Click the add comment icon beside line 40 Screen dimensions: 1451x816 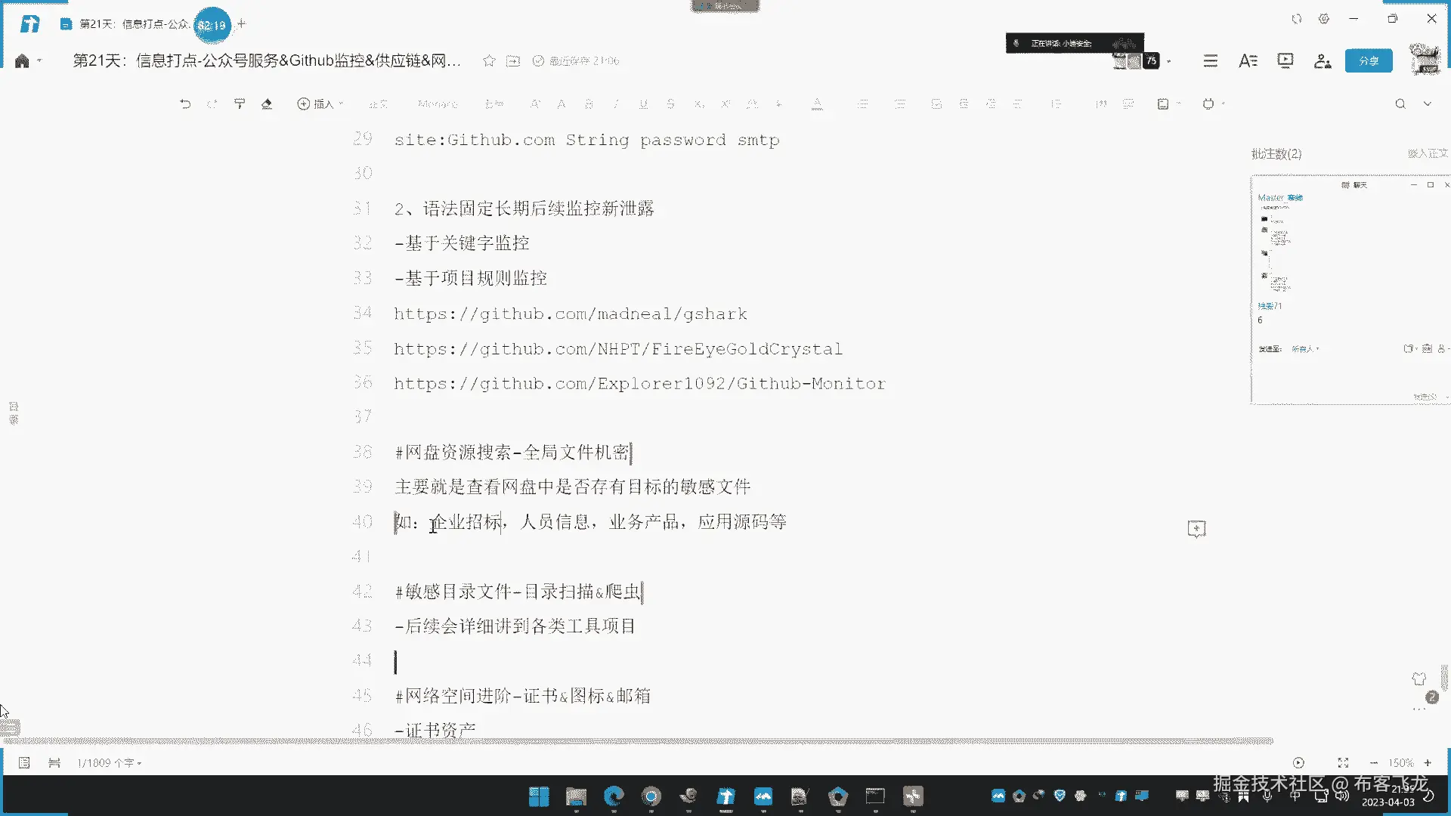pyautogui.click(x=1196, y=529)
